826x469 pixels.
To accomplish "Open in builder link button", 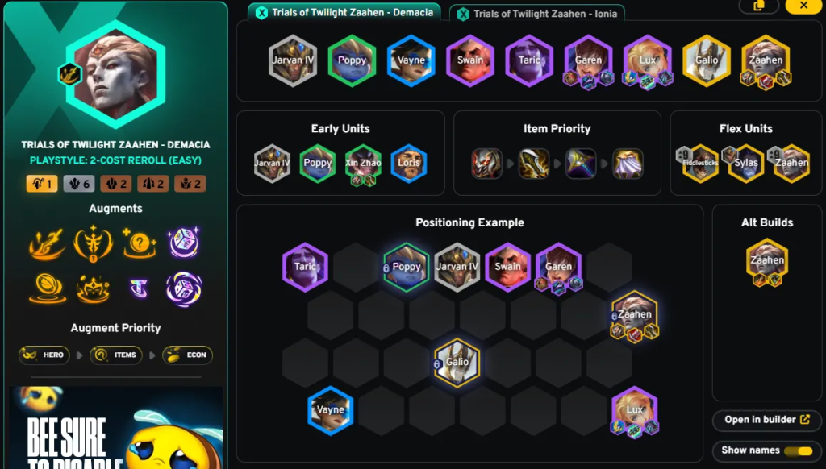I will tap(766, 420).
